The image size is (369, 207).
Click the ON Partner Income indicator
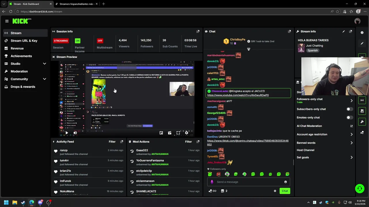coord(78,41)
